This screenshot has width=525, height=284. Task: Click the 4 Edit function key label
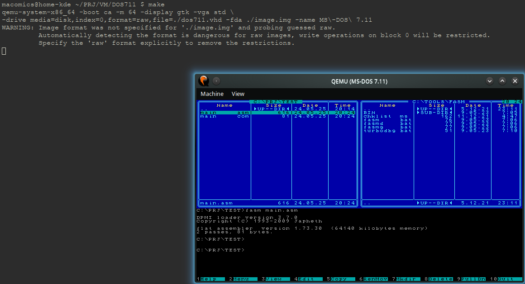(308, 279)
